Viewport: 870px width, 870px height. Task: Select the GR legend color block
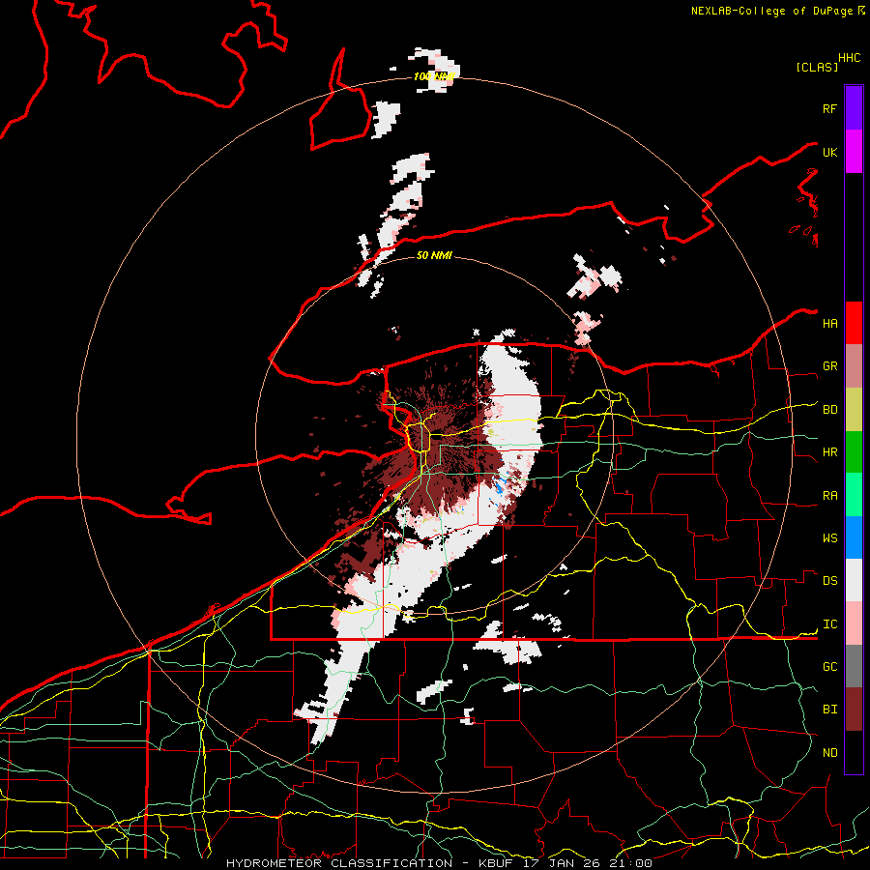pos(854,366)
